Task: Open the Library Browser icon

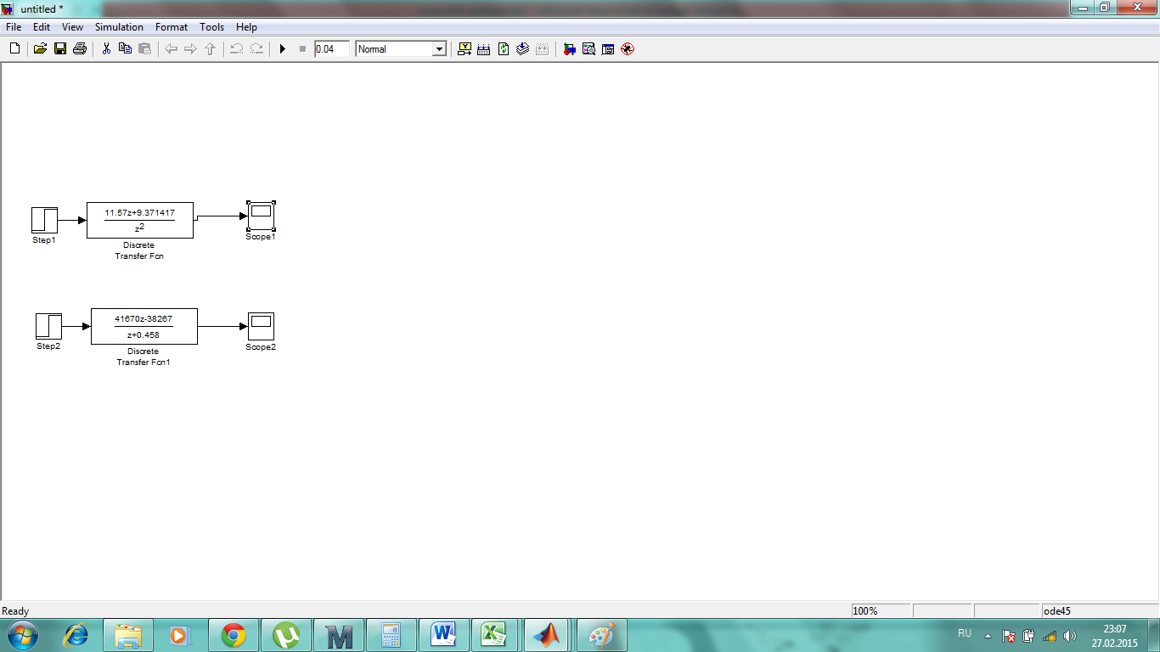Action: tap(569, 49)
